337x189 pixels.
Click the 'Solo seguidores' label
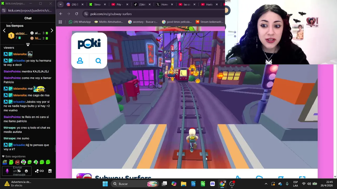coord(15,156)
